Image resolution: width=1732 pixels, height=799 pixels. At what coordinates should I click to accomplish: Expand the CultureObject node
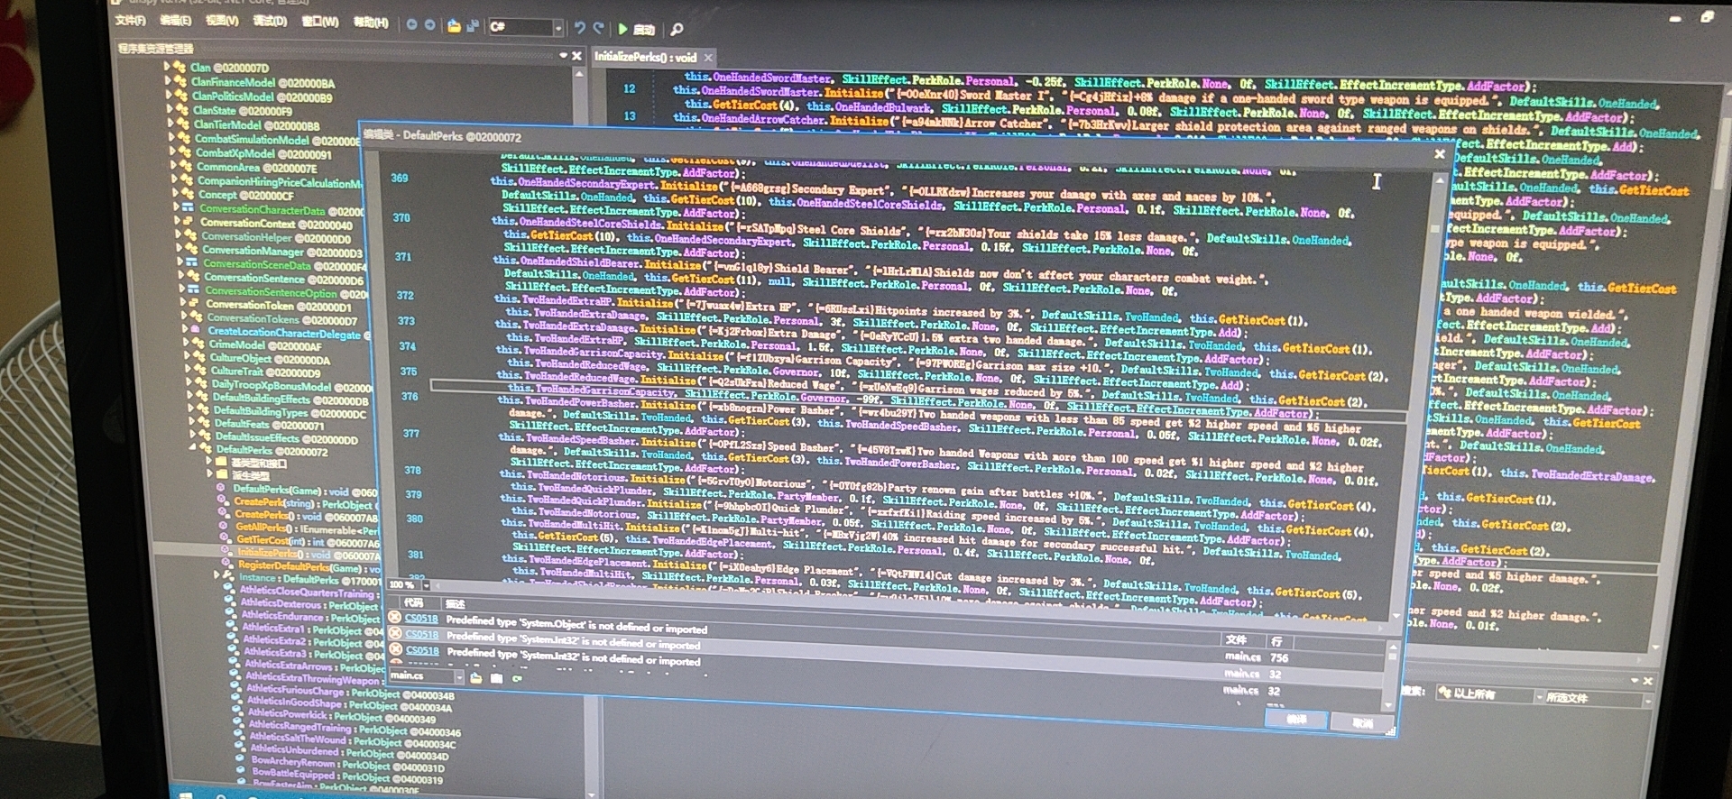tap(187, 356)
